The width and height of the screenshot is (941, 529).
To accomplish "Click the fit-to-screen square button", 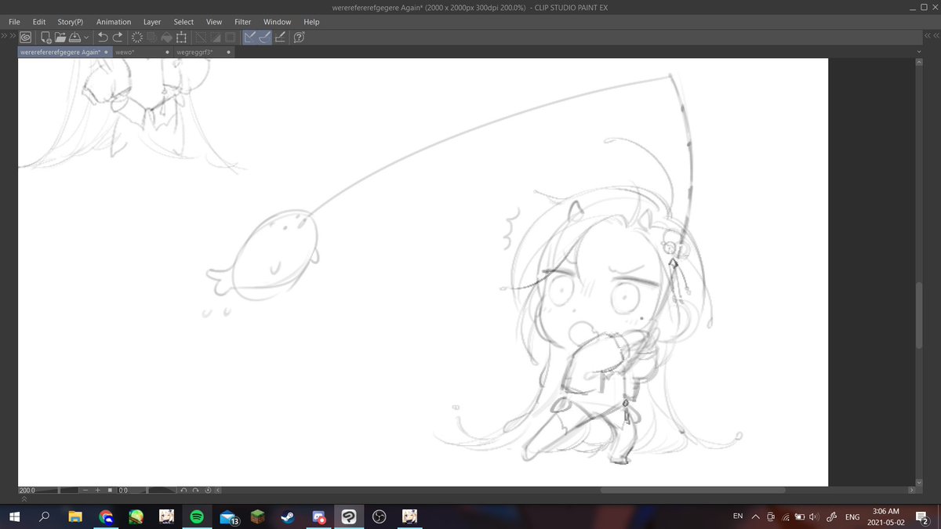I will (x=110, y=491).
